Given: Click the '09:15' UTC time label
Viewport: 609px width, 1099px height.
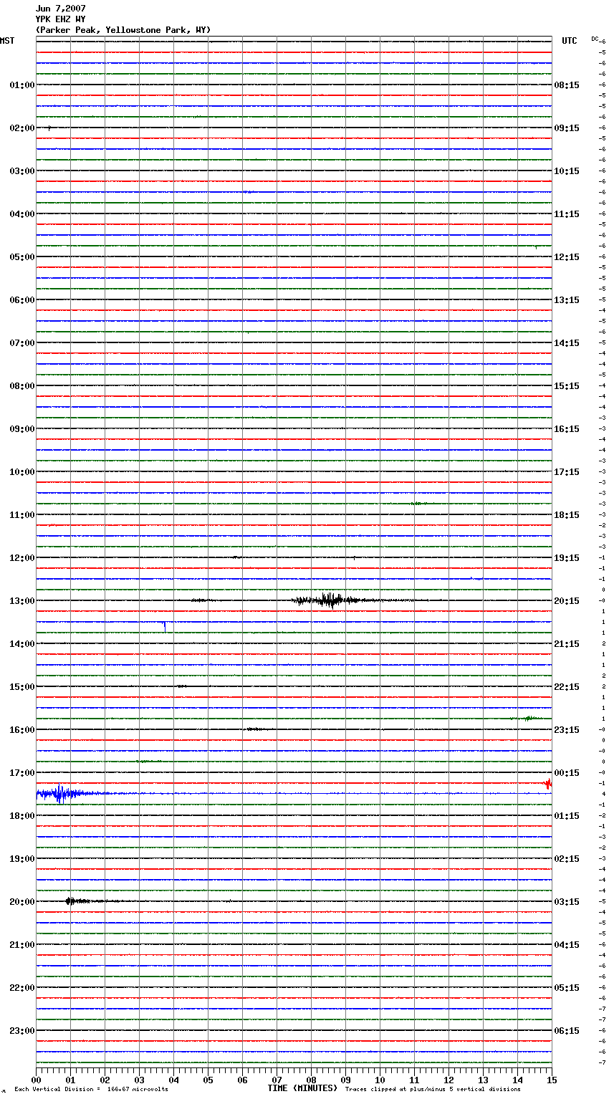Looking at the screenshot, I should point(567,128).
